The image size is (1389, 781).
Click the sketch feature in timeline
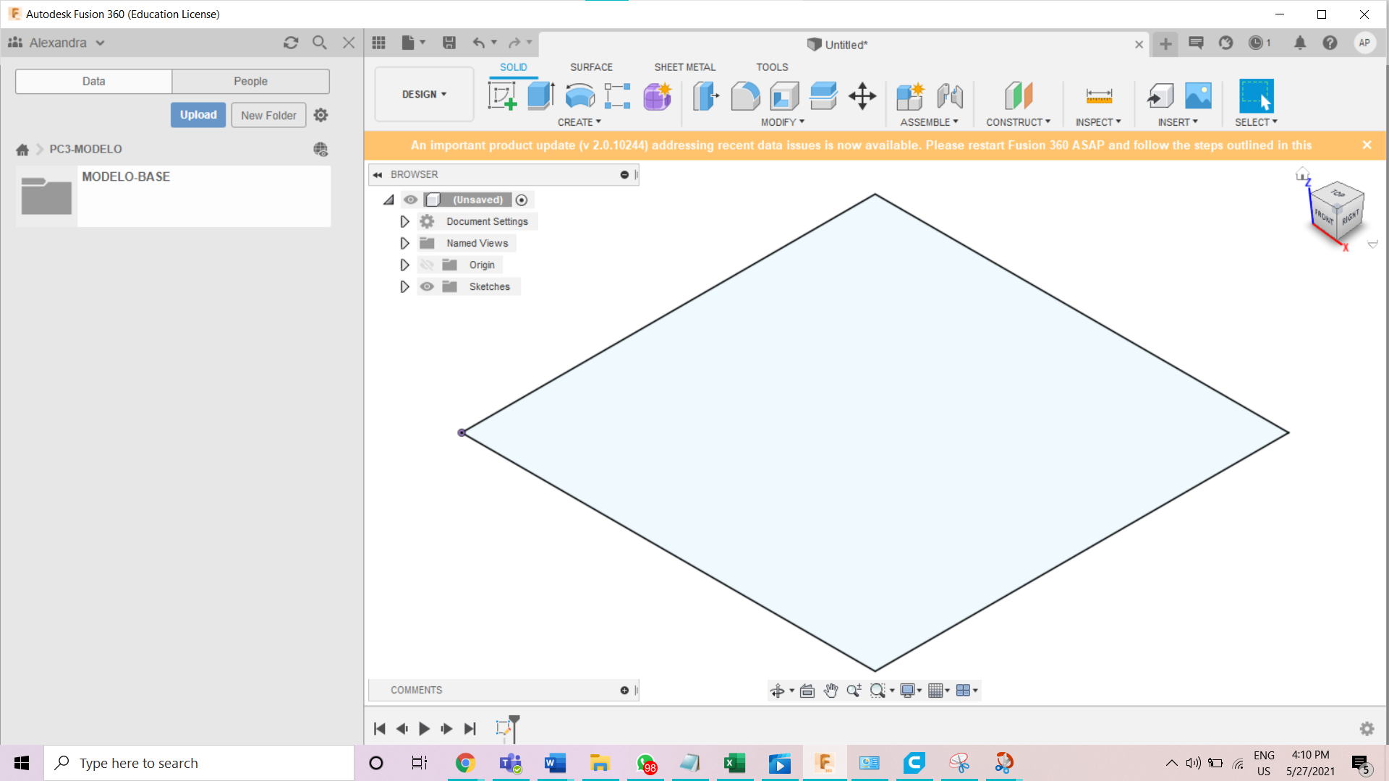click(x=504, y=727)
